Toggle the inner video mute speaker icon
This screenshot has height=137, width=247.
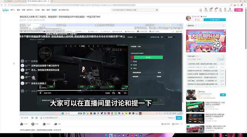119,93
